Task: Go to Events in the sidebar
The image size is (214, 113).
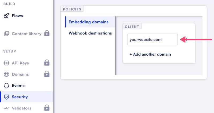Action: [x=18, y=86]
